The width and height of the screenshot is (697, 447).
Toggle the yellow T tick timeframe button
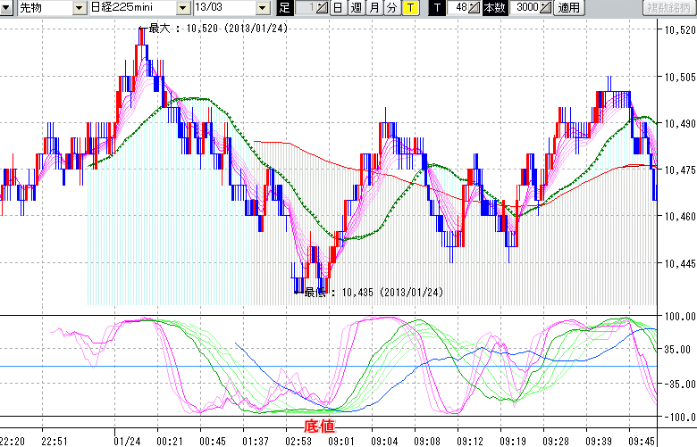tap(409, 8)
